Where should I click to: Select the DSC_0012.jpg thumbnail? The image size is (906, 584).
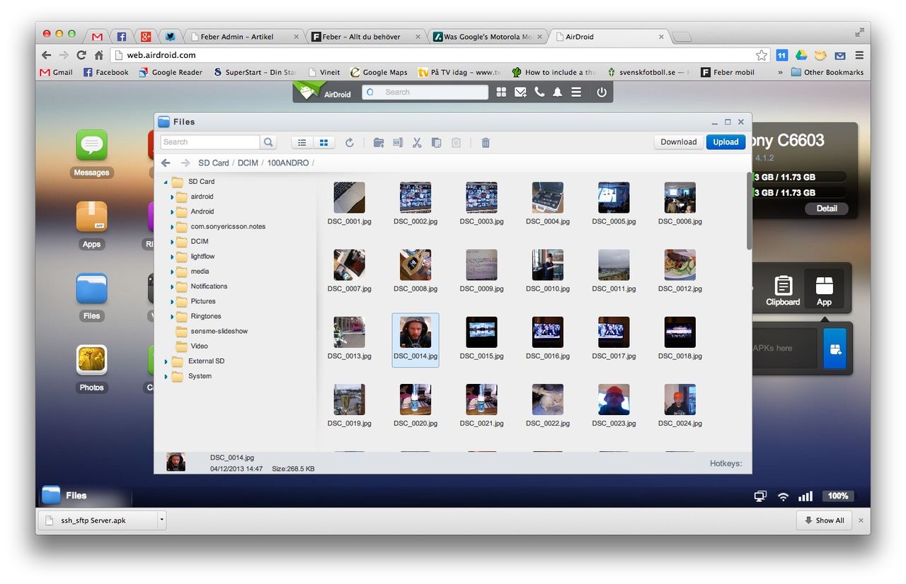679,265
